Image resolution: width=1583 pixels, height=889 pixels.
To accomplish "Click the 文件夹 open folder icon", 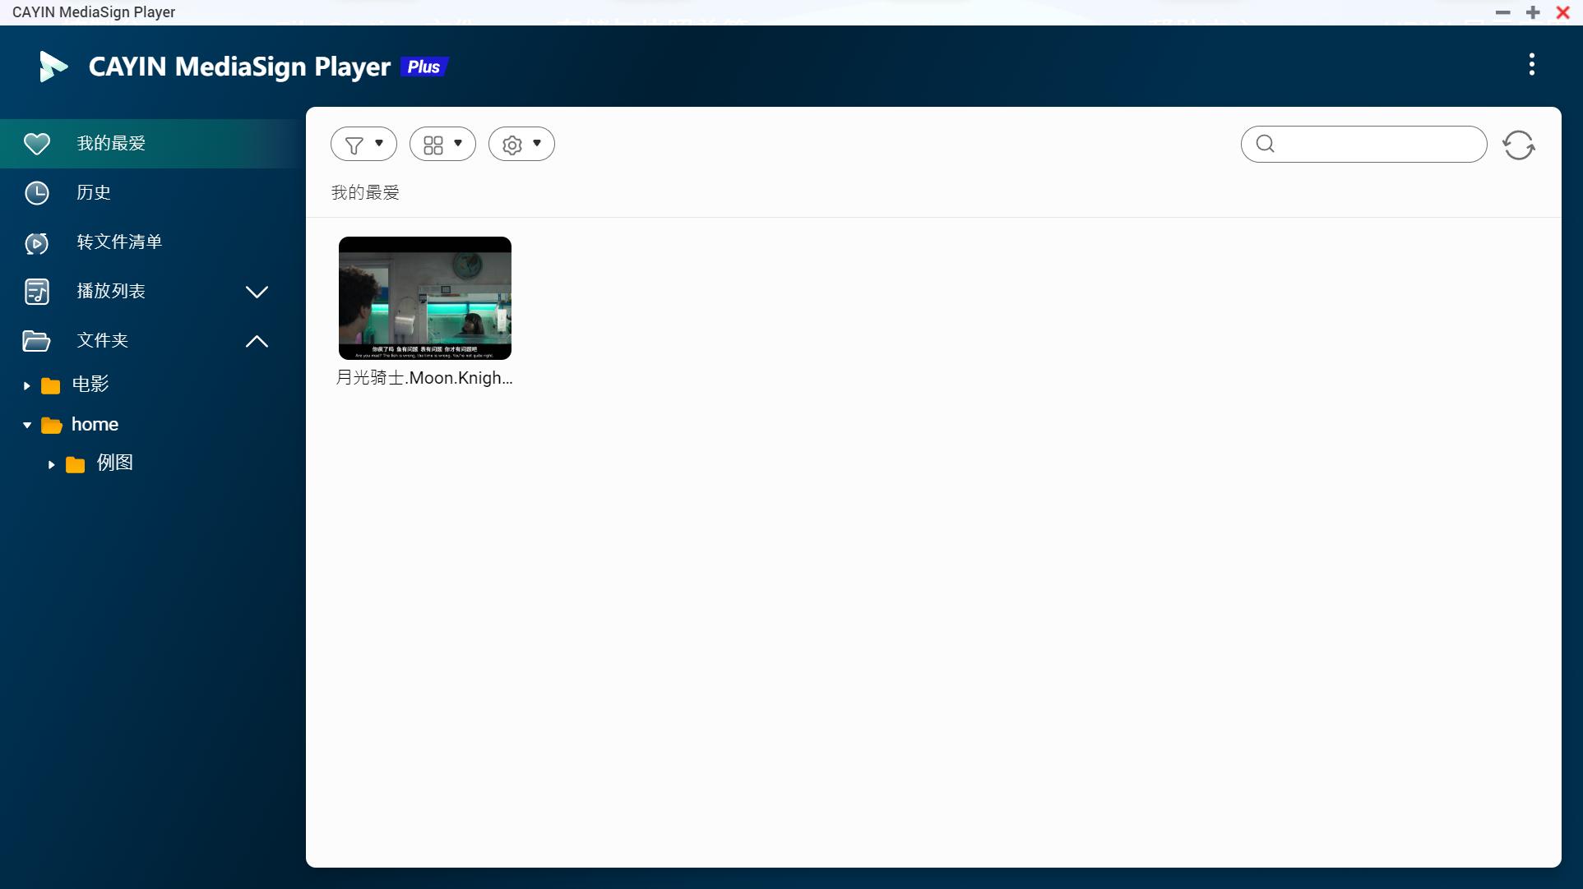I will coord(37,341).
